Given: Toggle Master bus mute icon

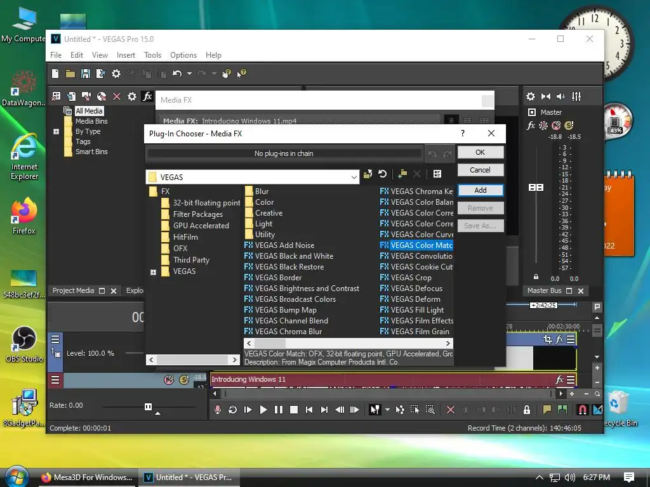Looking at the screenshot, I should pos(556,125).
